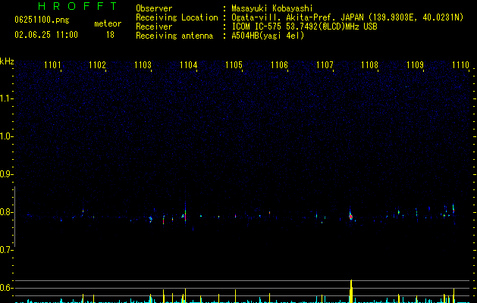Click the 0.6 kHz axis label
Screen dimensions: 477x303
6,288
